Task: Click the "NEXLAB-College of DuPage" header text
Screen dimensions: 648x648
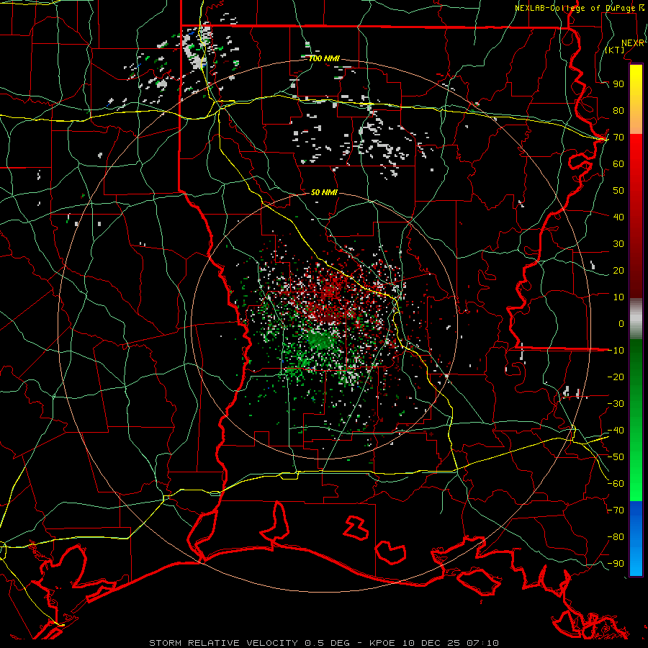Action: point(576,8)
